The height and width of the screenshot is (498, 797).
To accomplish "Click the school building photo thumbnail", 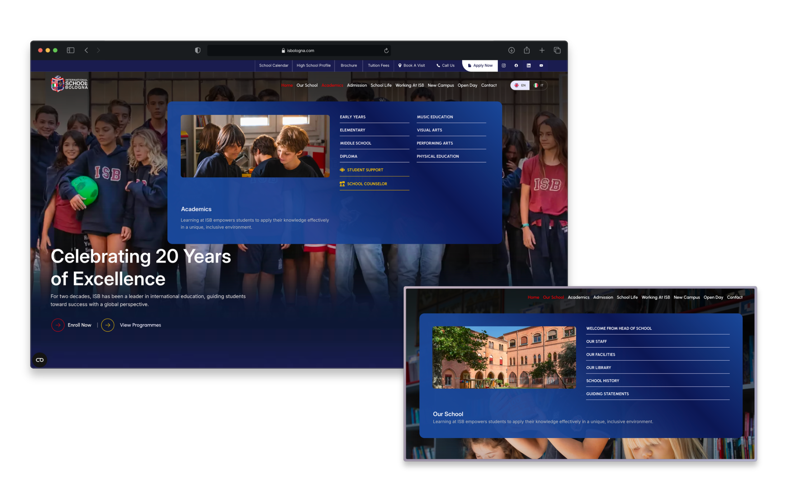I will click(x=504, y=357).
